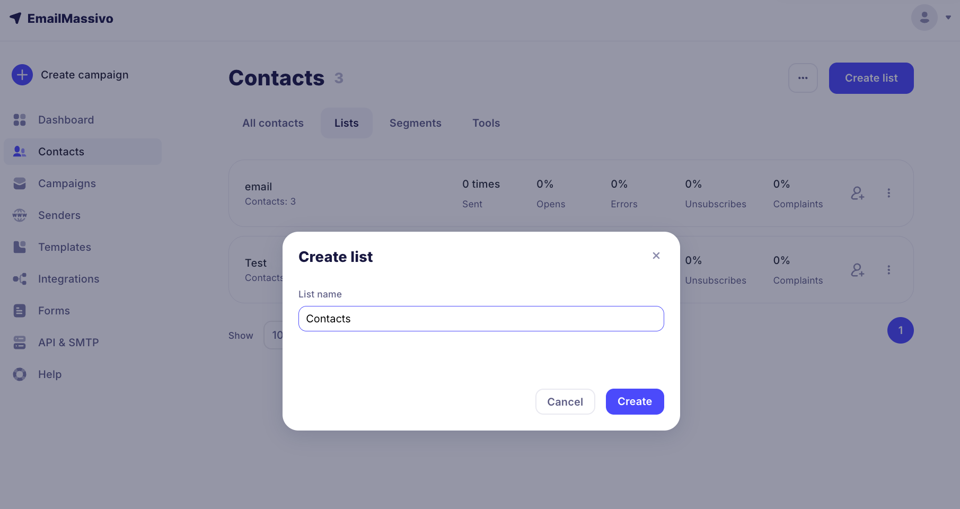Open the email list options menu
This screenshot has width=960, height=509.
click(x=888, y=194)
